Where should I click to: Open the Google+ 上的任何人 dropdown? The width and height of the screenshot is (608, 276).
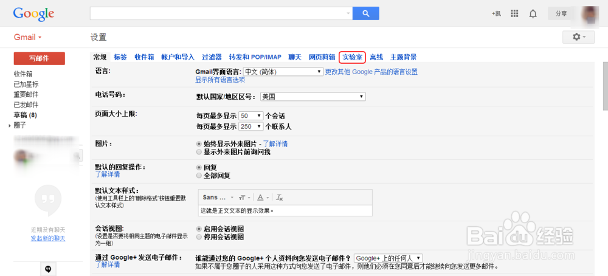(389, 258)
